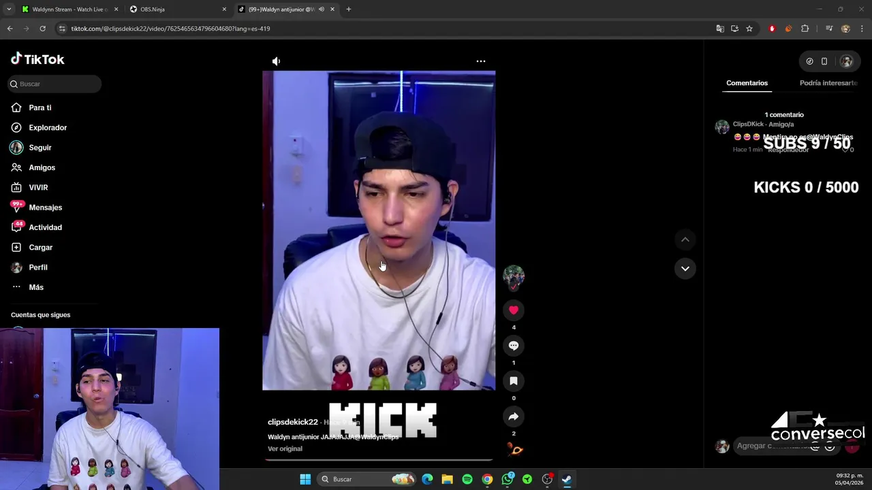
Task: Open Microsoft Edge from the taskbar
Action: pyautogui.click(x=427, y=479)
